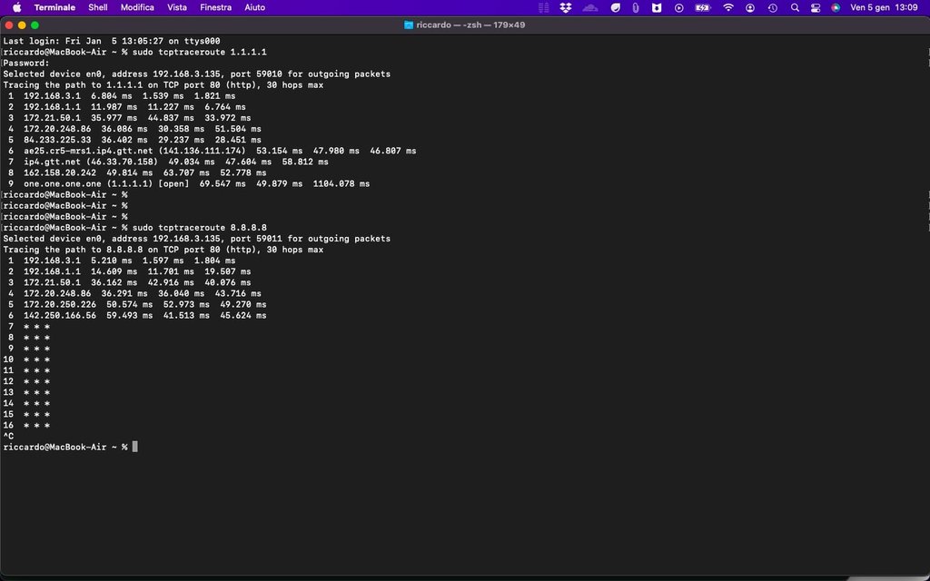The width and height of the screenshot is (930, 581).
Task: Click the Last login: Fri Jan 5 line
Action: (x=112, y=41)
